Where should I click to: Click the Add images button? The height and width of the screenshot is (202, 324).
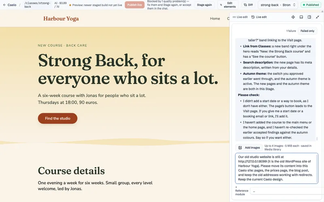tap(249, 147)
